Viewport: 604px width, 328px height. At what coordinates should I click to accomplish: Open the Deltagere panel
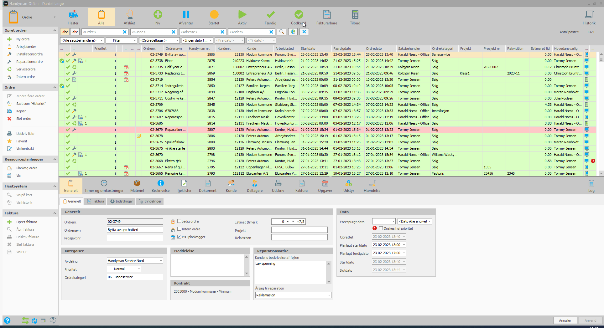click(255, 186)
